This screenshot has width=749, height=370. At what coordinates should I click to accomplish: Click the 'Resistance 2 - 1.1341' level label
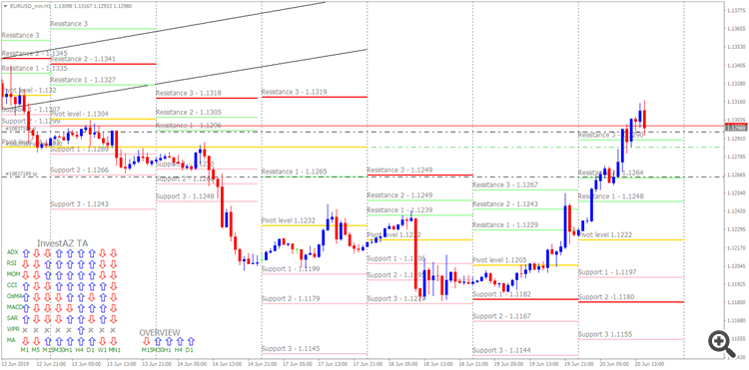pos(83,59)
